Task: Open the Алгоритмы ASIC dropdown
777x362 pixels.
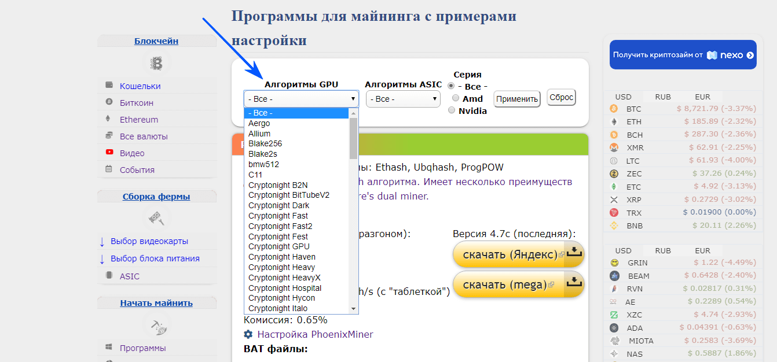Action: (403, 99)
